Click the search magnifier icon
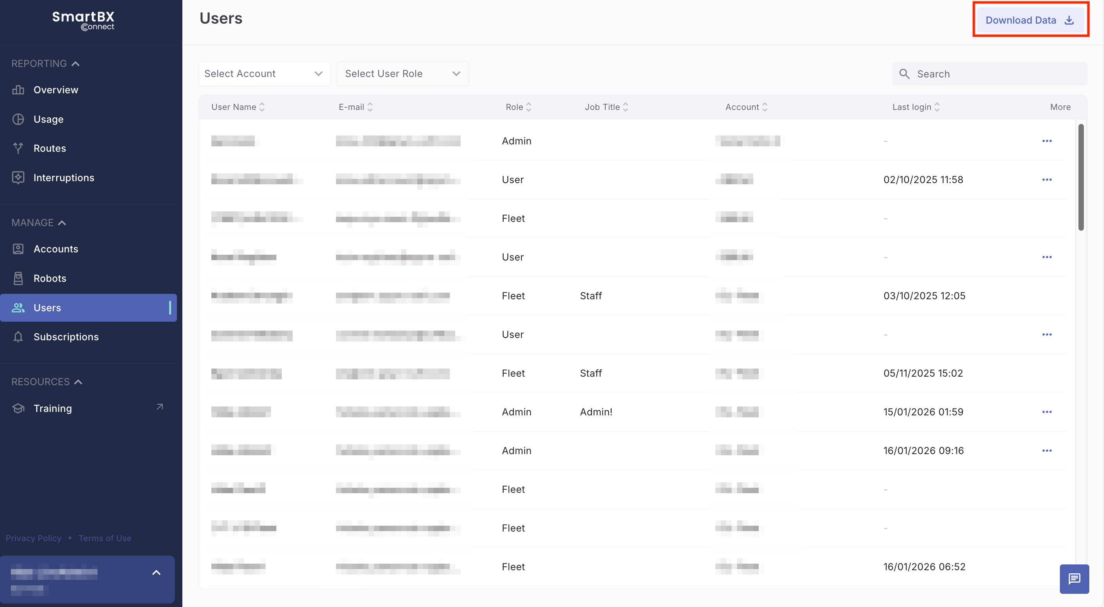The height and width of the screenshot is (607, 1104). [x=904, y=74]
